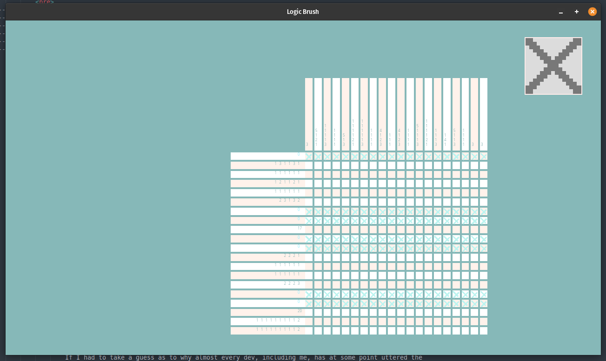Viewport: 606px width, 361px height.
Task: Click the Logic Brush title bar text
Action: point(303,12)
